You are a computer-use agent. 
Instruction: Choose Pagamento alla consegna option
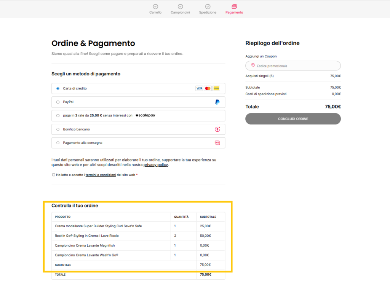[58, 143]
